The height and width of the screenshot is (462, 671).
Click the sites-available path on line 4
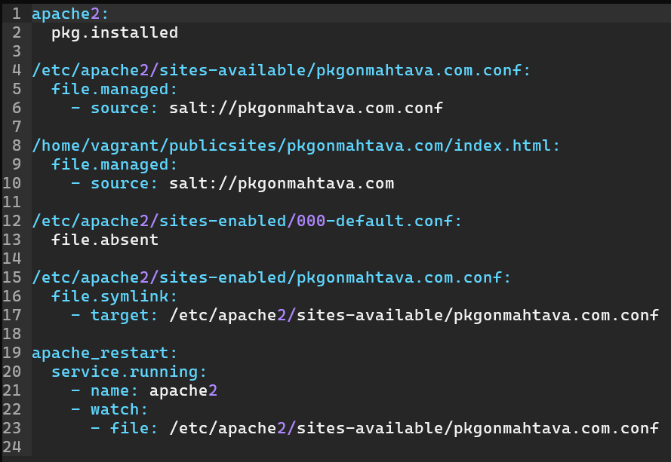pyautogui.click(x=281, y=70)
